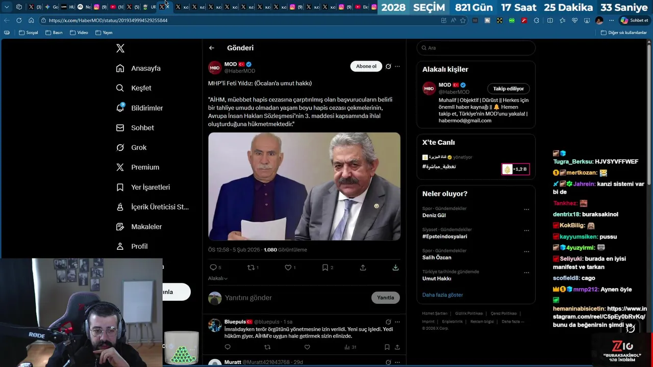Add page to favorites with star icon
653x367 pixels.
point(463,20)
